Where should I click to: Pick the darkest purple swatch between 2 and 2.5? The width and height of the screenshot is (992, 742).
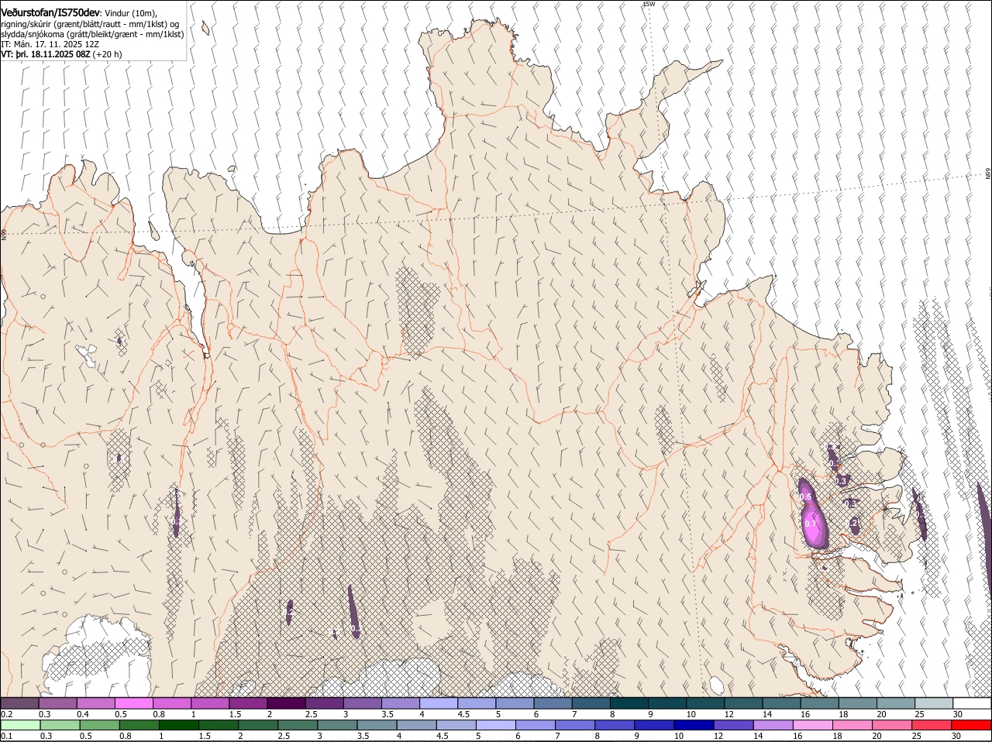coord(286,703)
